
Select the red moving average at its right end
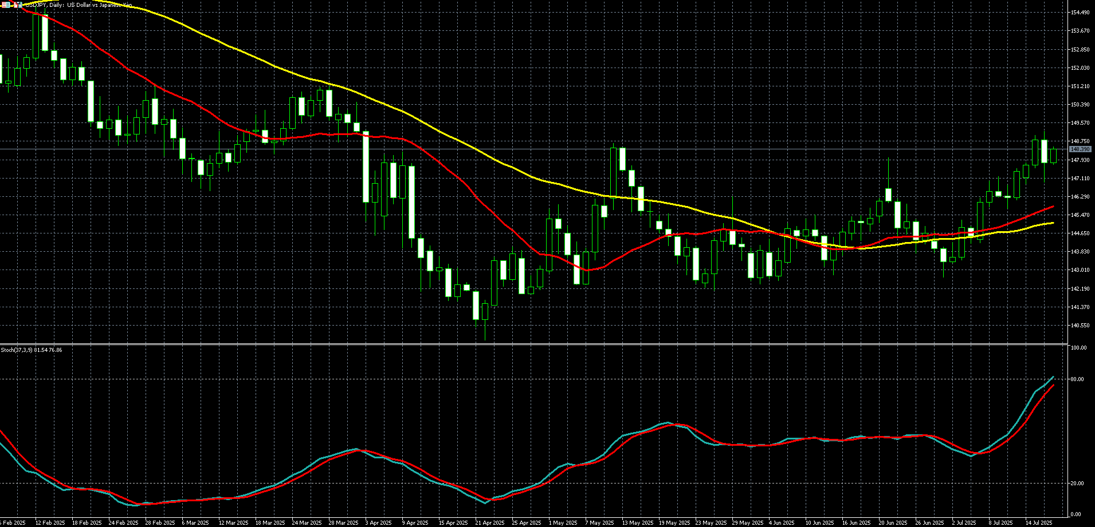pos(1052,207)
